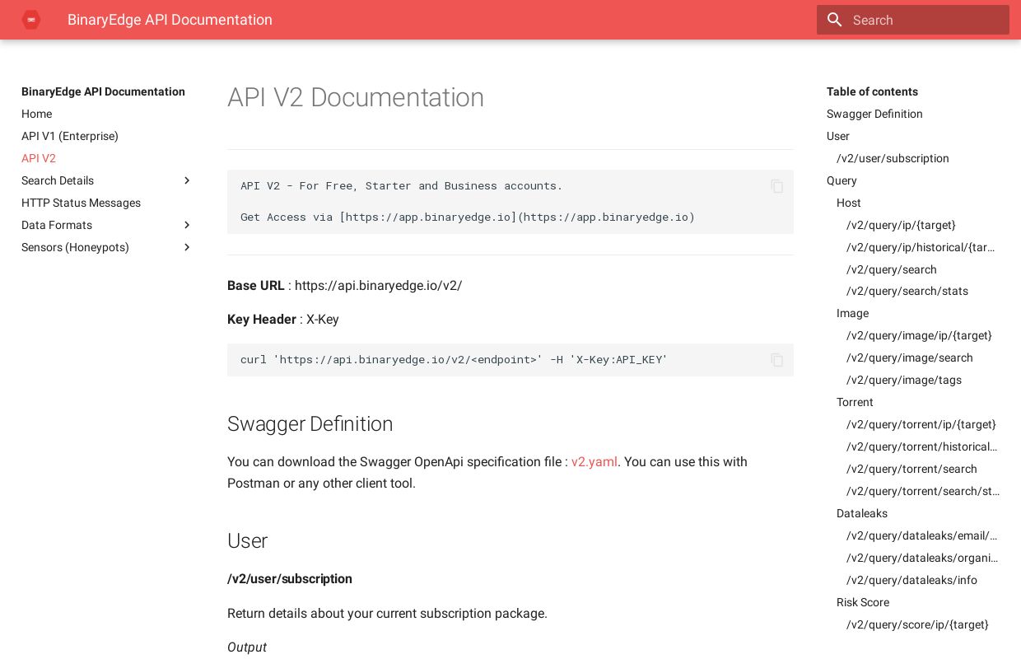Go to /v2/query/torrent/ip/{target} entry
Image resolution: width=1021 pixels, height=659 pixels.
pyautogui.click(x=921, y=424)
